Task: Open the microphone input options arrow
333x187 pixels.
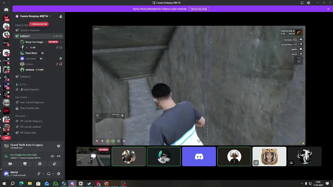Action: pos(43,174)
